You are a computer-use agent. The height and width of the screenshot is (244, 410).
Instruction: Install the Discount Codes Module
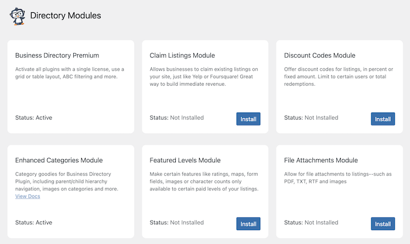(383, 119)
